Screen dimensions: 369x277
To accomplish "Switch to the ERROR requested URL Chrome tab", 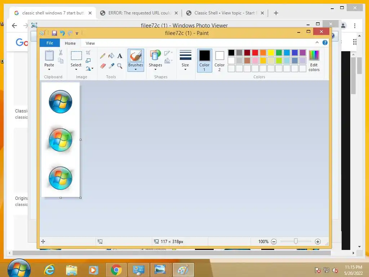I will [x=139, y=13].
